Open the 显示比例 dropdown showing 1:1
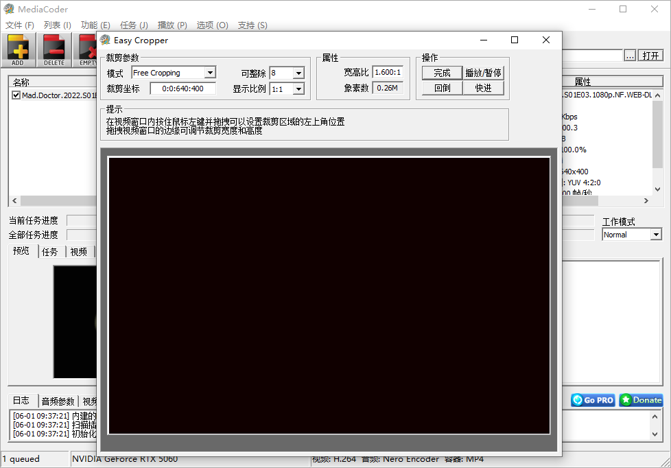Viewport: 671px width, 468px height. tap(298, 89)
